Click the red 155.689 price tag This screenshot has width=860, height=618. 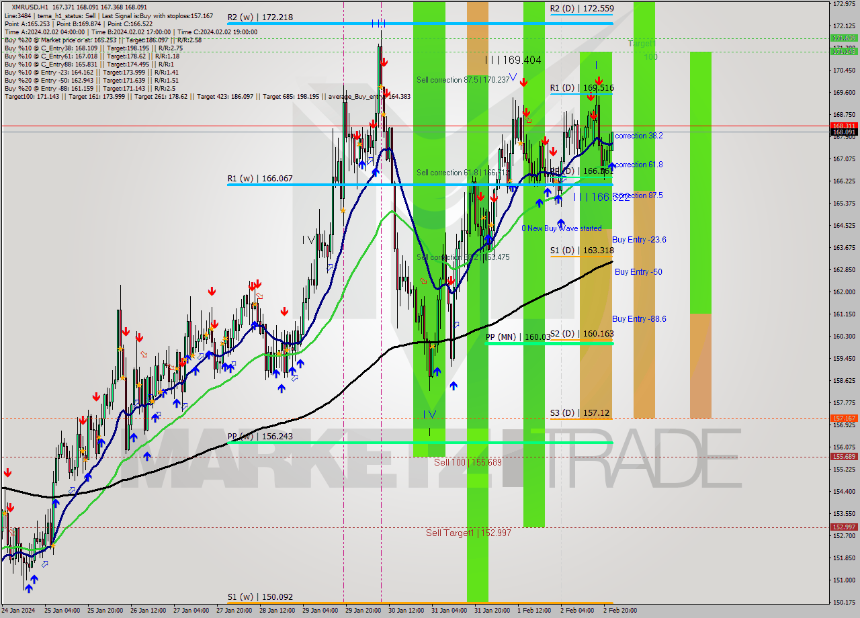[x=844, y=457]
